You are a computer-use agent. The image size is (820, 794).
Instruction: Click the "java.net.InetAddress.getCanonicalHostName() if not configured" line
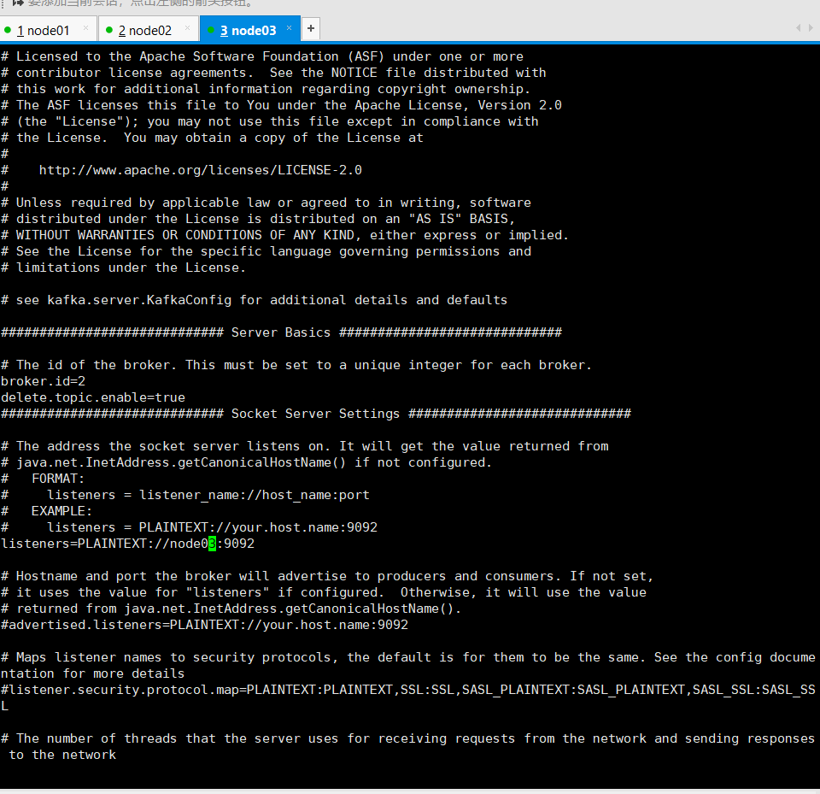pos(246,462)
